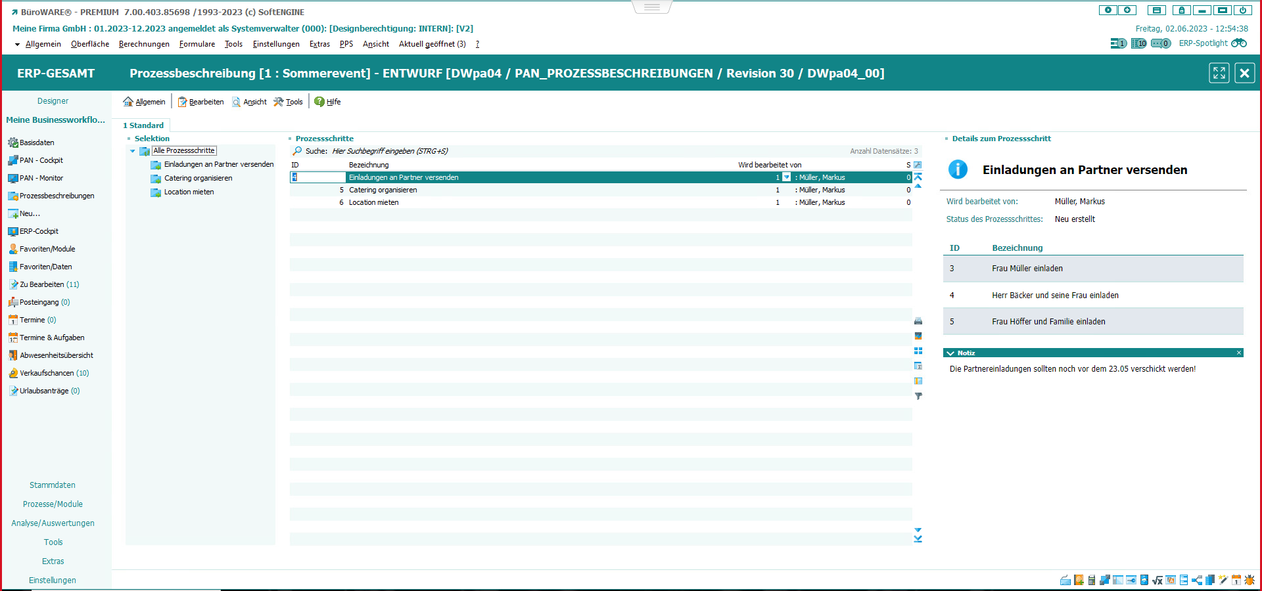The image size is (1262, 591).
Task: Click the square-root formula icon in status bar
Action: pyautogui.click(x=1157, y=580)
